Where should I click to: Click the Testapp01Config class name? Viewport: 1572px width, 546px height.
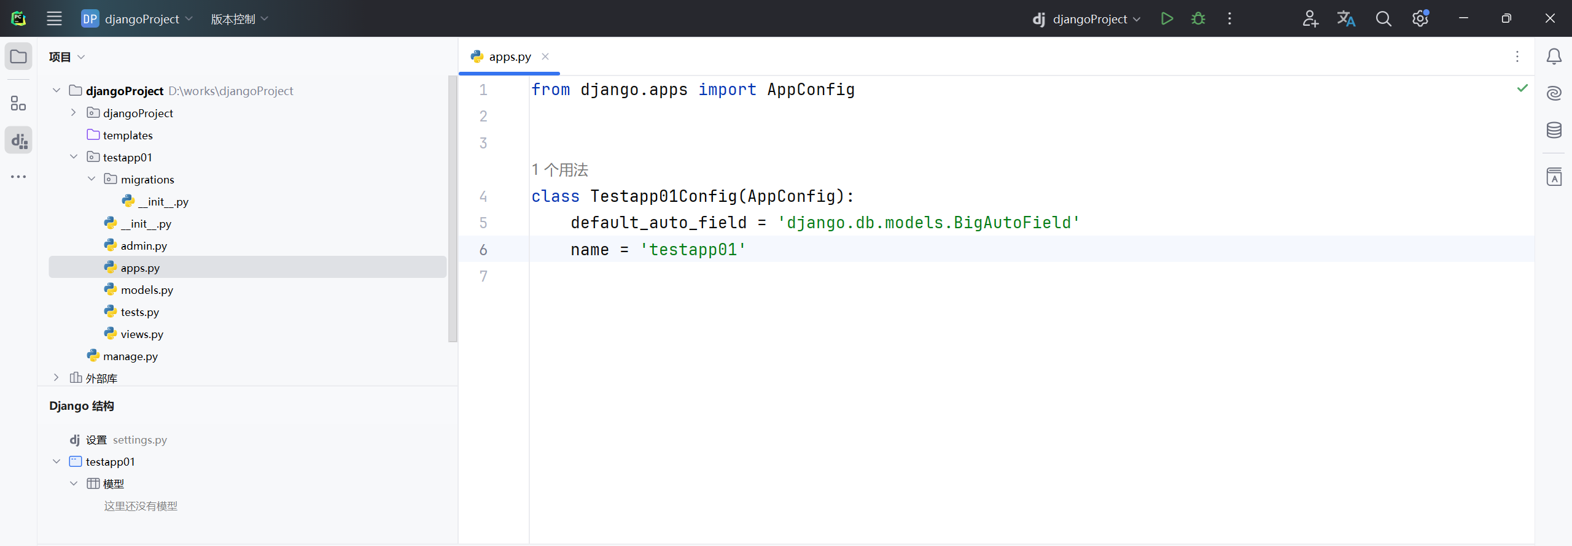663,196
